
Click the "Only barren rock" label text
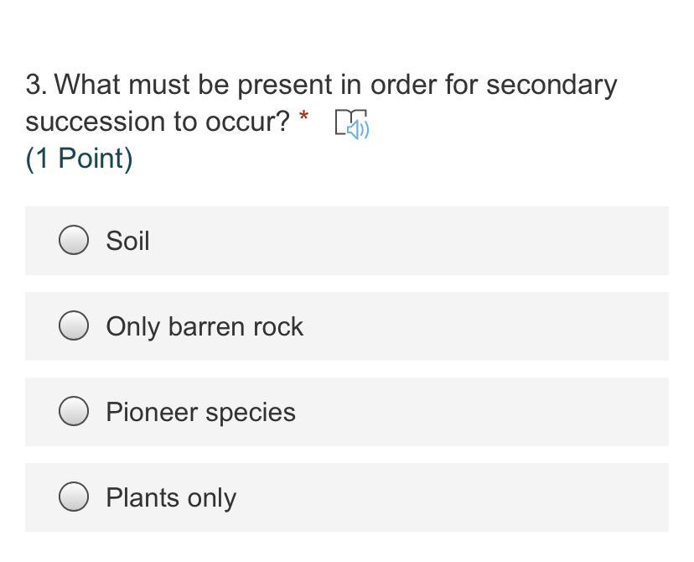point(205,326)
